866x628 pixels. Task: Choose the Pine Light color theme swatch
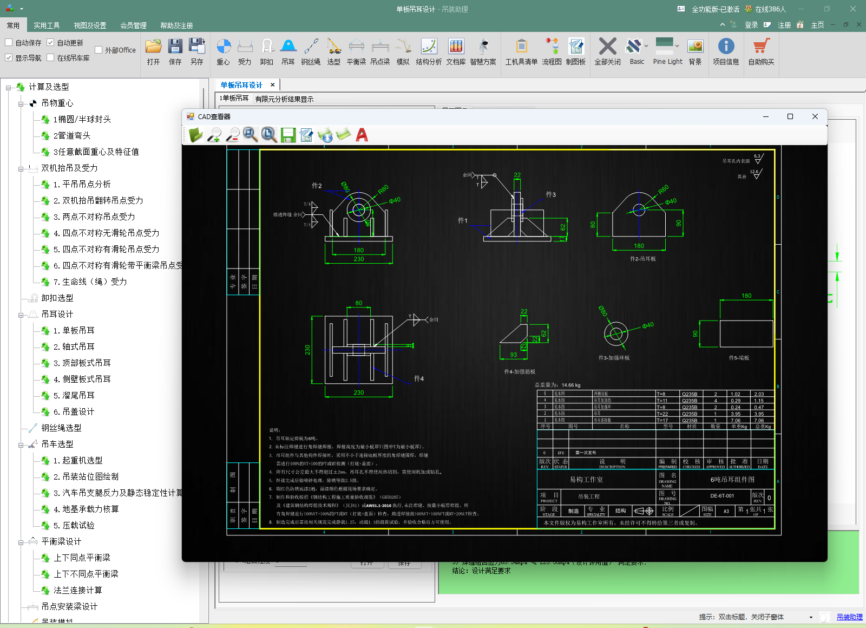pyautogui.click(x=664, y=46)
